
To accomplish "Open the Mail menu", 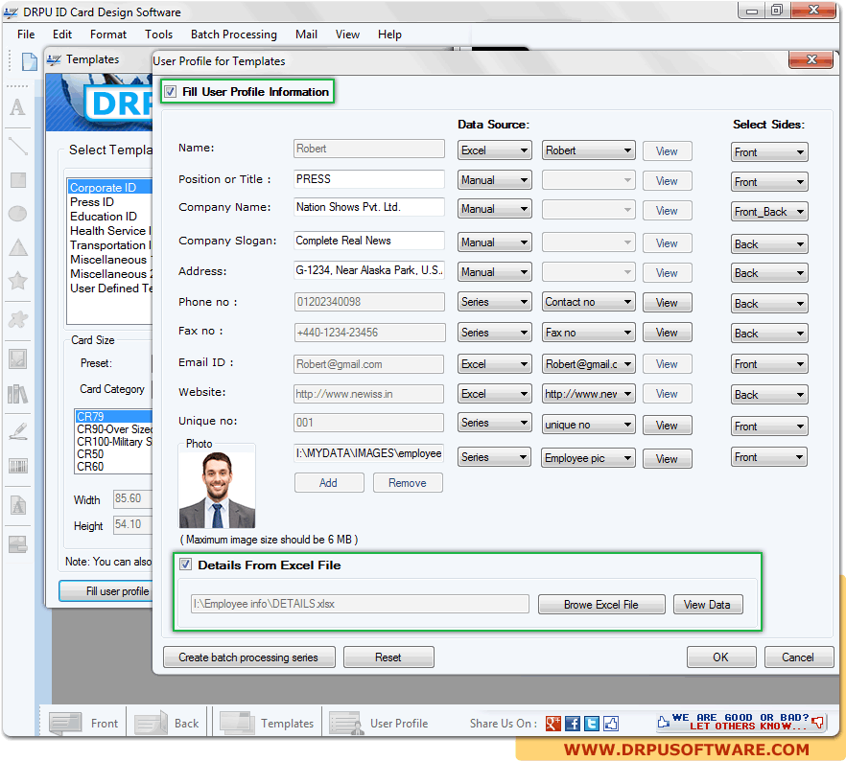I will [306, 35].
